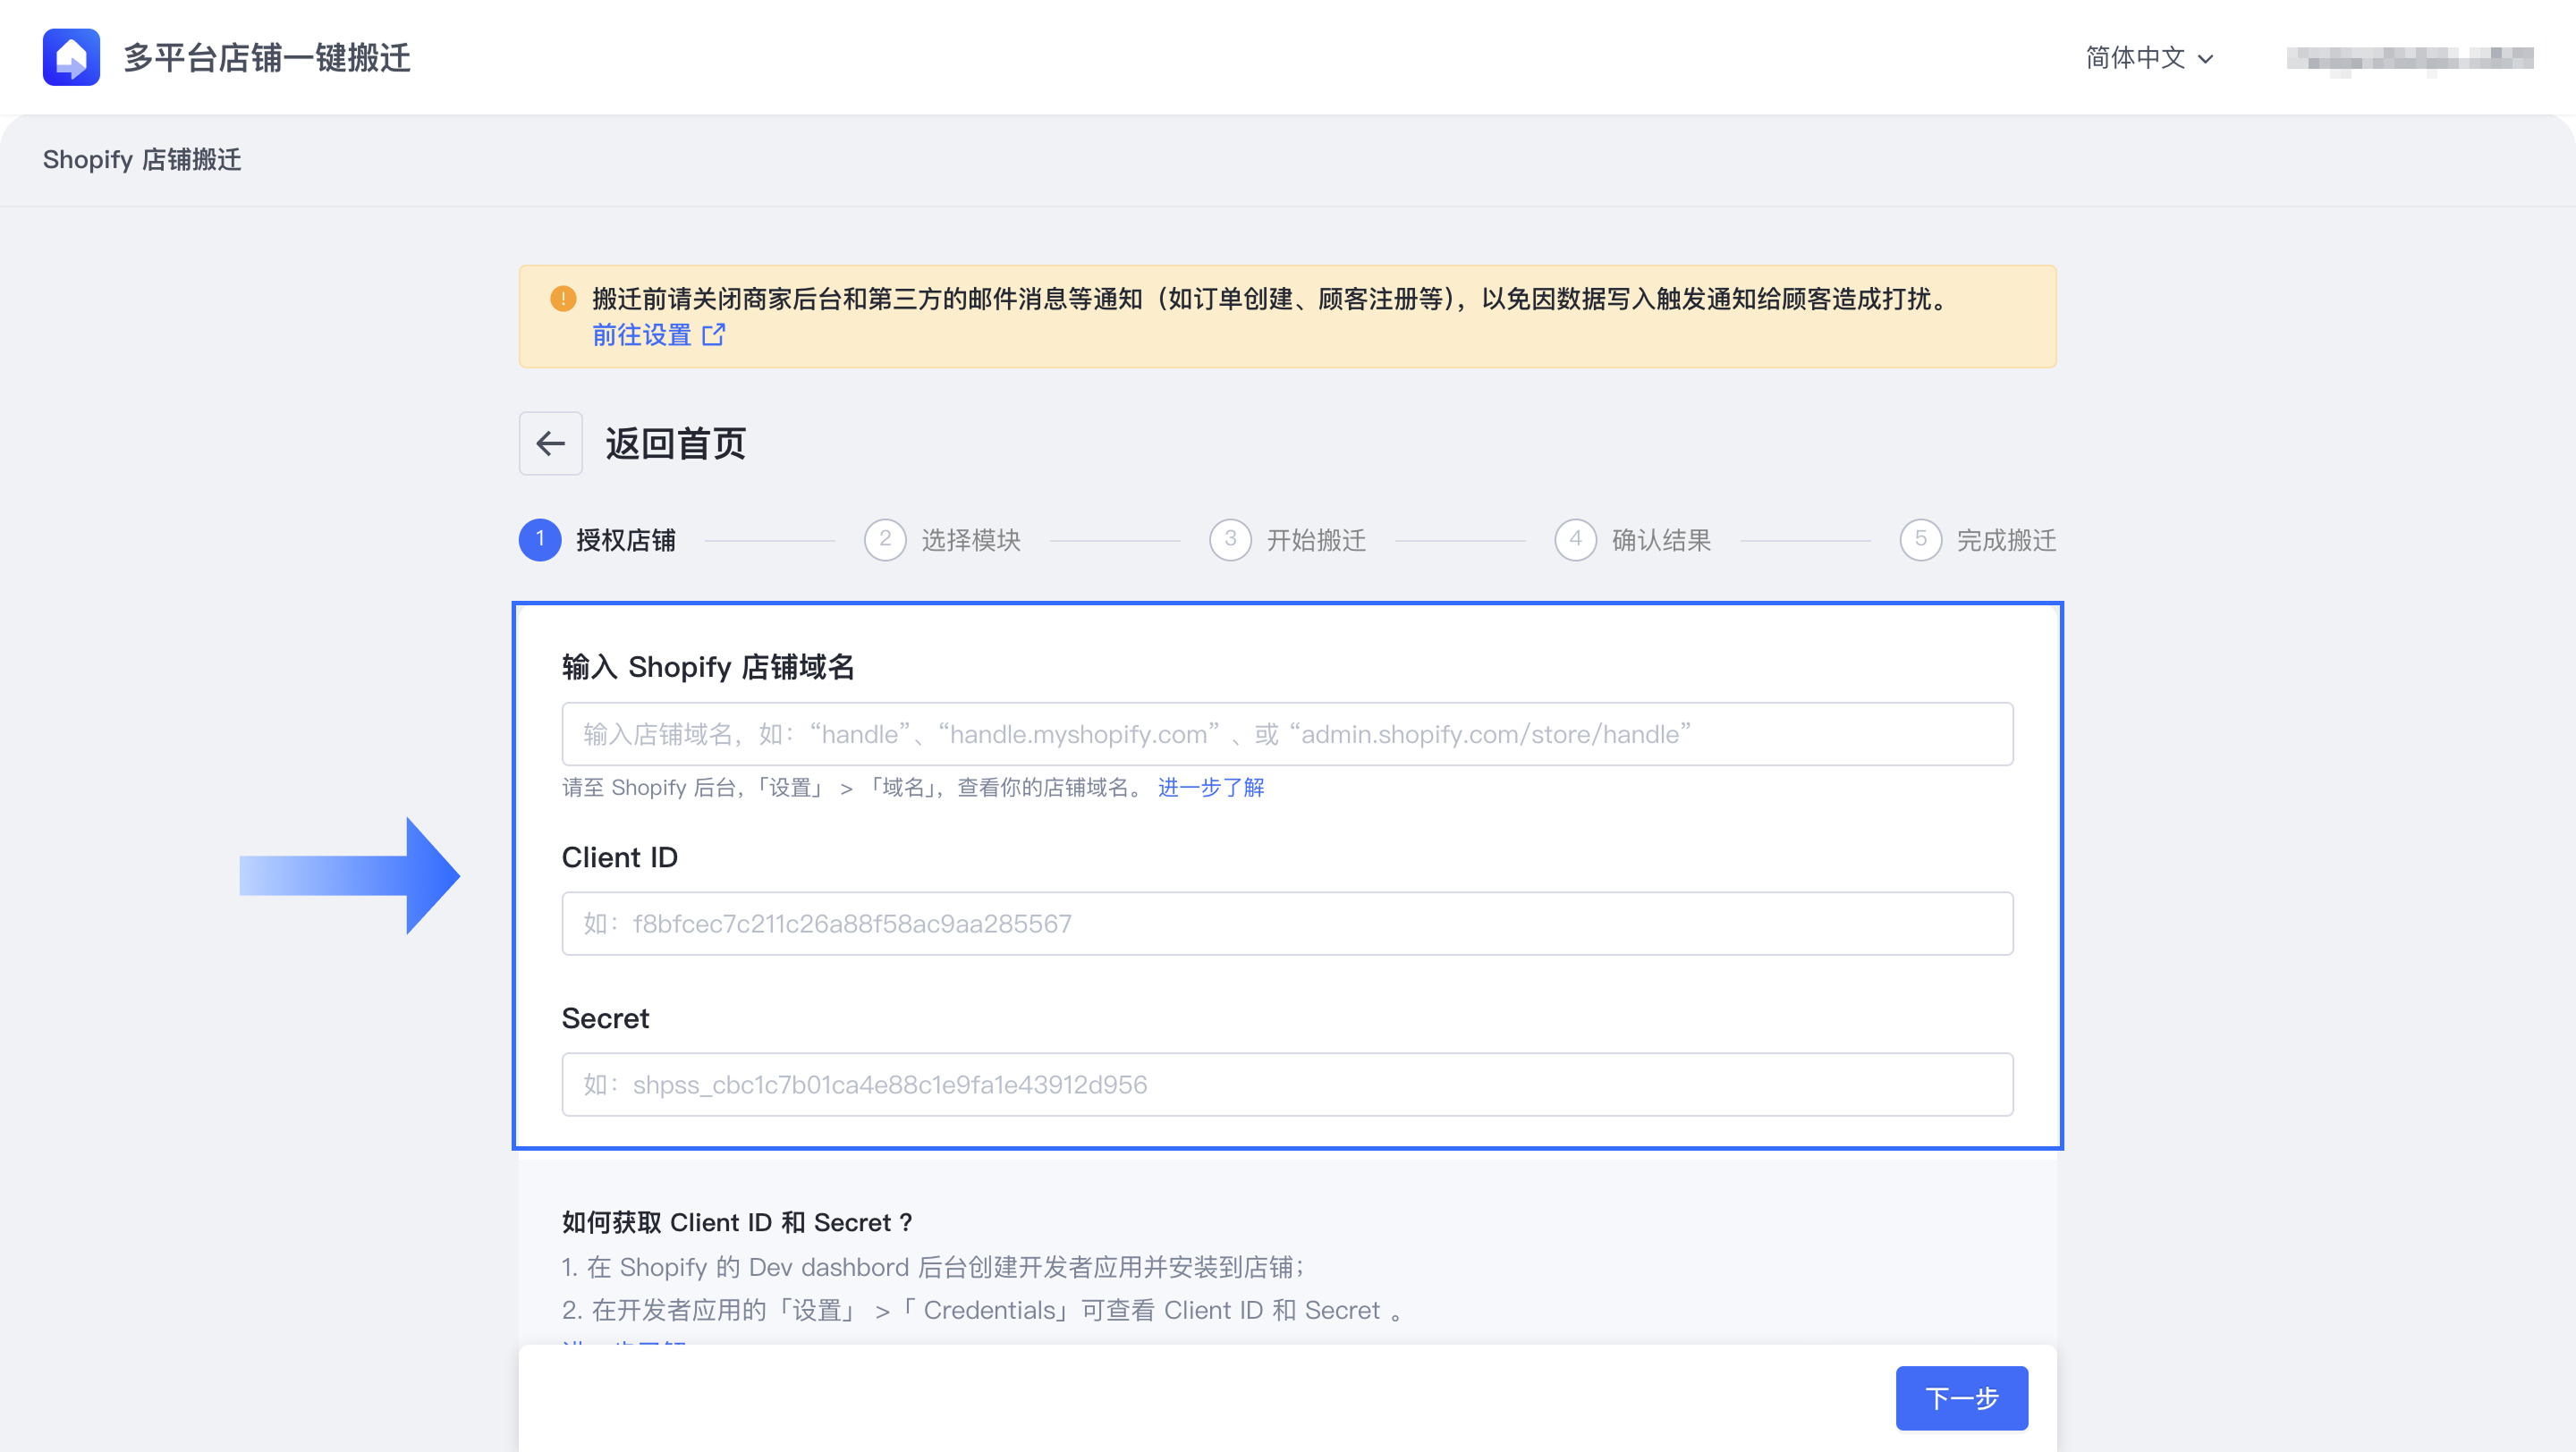
Task: Click the 多平台店铺一键搬迁 title
Action: [x=267, y=58]
